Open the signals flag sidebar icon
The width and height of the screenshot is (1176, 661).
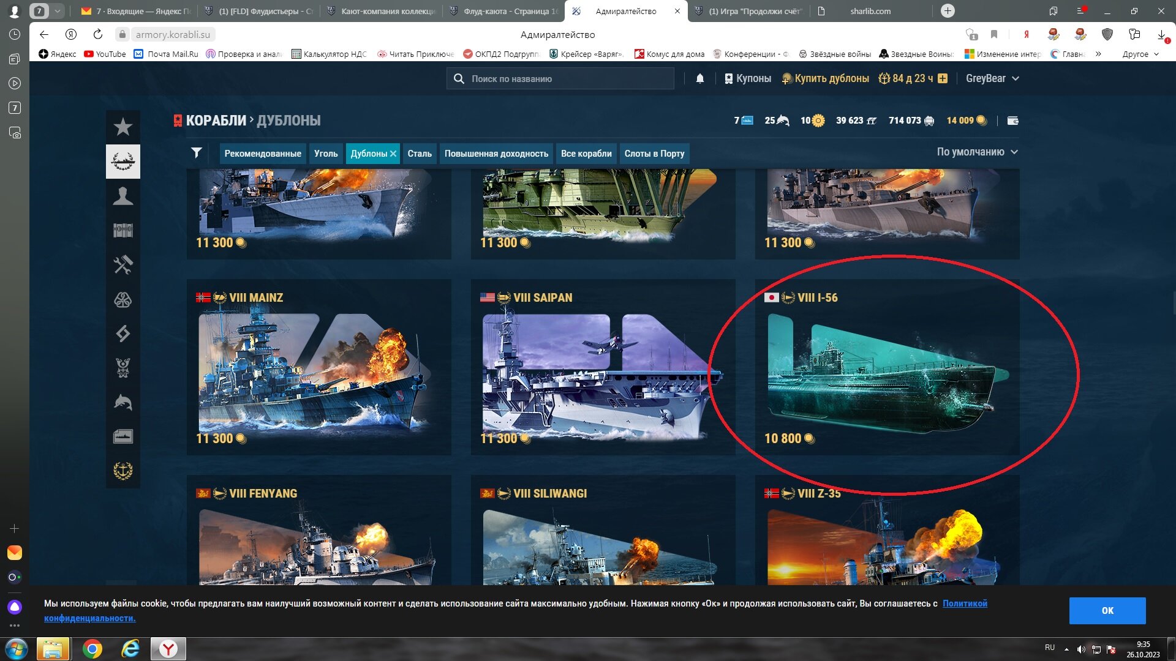(123, 334)
